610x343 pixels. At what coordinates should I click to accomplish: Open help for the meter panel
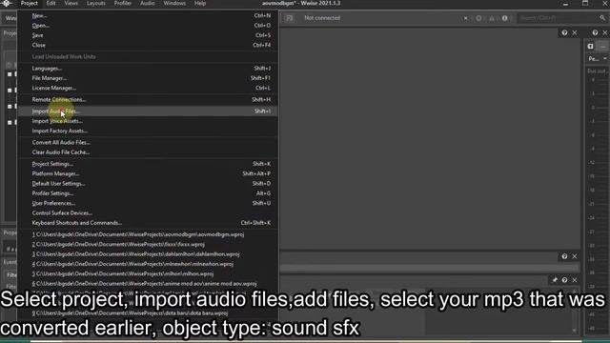[595, 33]
